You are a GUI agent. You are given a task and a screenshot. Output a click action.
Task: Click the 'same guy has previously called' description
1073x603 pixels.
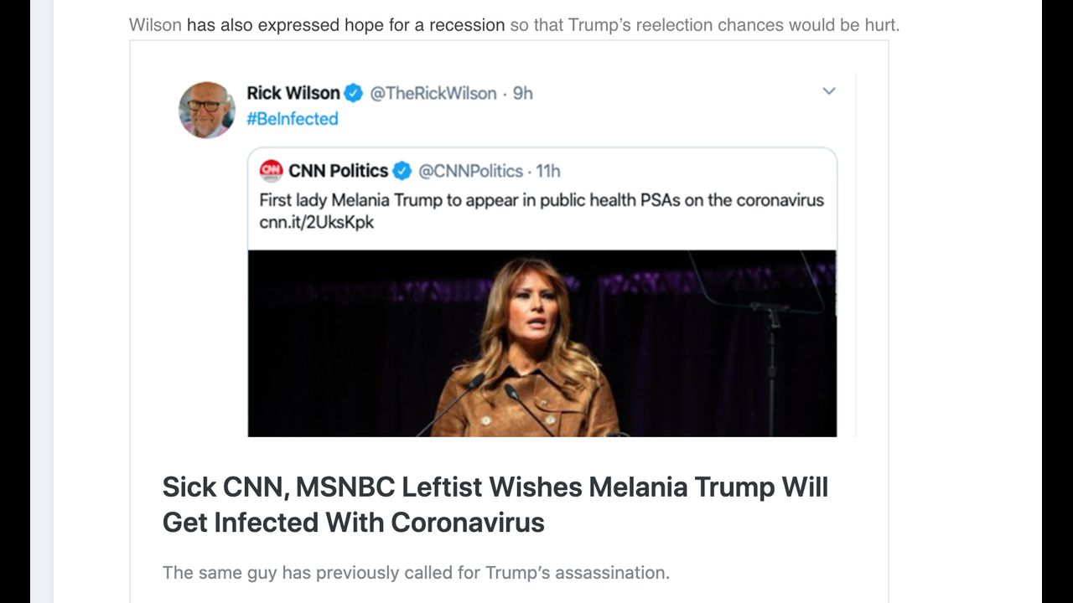[416, 573]
